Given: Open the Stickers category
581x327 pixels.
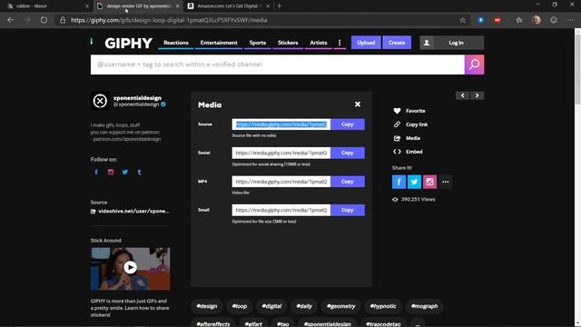Looking at the screenshot, I should [288, 43].
